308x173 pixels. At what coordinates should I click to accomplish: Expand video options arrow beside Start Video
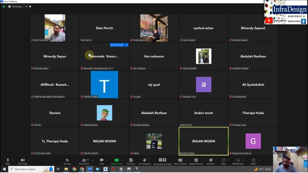(29, 160)
